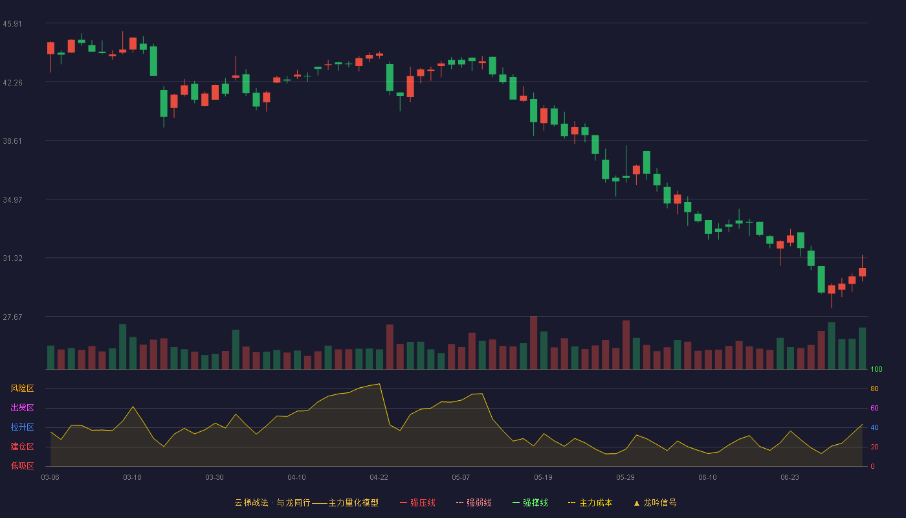906x518 pixels.
Task: Toggle the 主力成本 legend label
Action: pyautogui.click(x=595, y=502)
